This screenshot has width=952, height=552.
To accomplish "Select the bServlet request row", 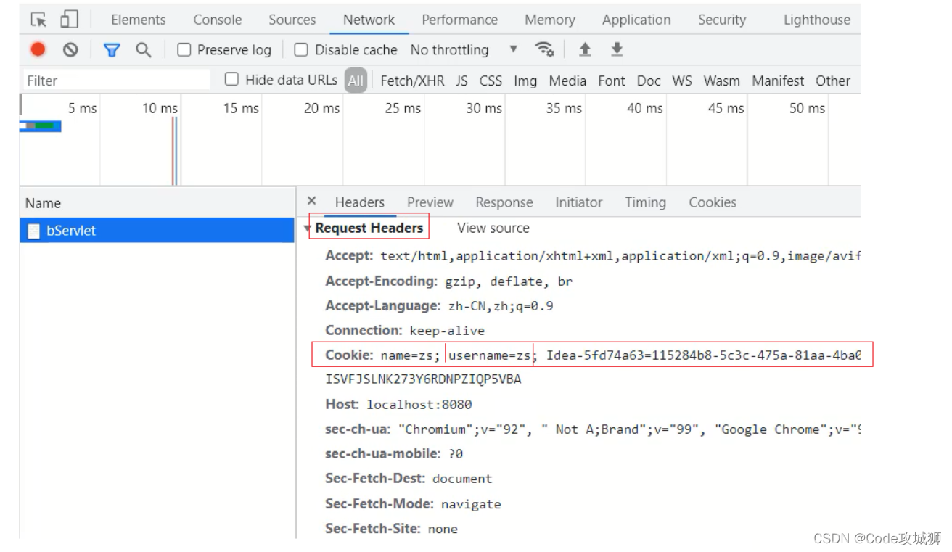I will pos(157,231).
